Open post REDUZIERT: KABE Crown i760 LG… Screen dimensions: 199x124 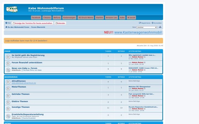143,68
